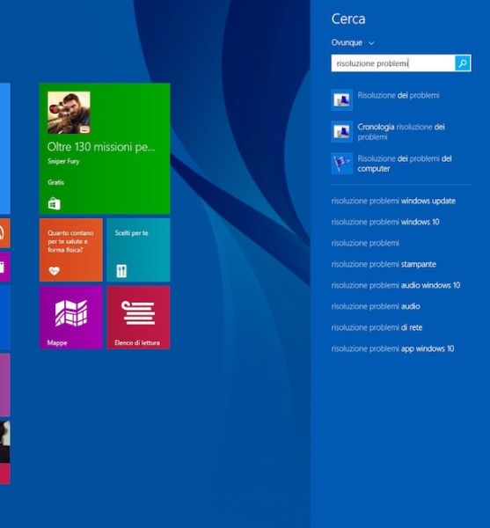Expand the Ovunque search scope dropdown
Viewport: 490px width, 528px height.
(x=353, y=43)
